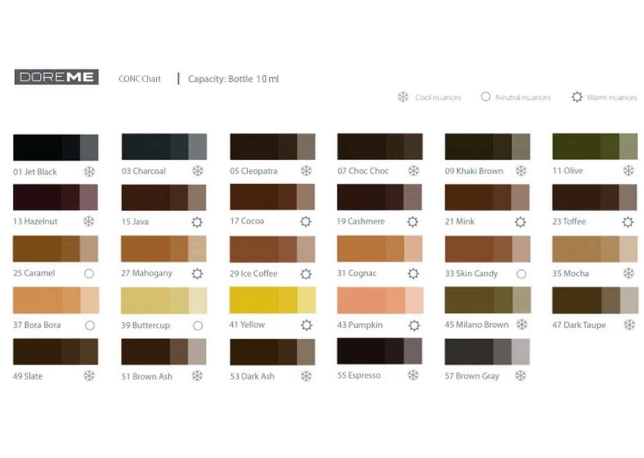
Task: Click the snowflake icon beside 11 Olive
Action: click(x=628, y=171)
